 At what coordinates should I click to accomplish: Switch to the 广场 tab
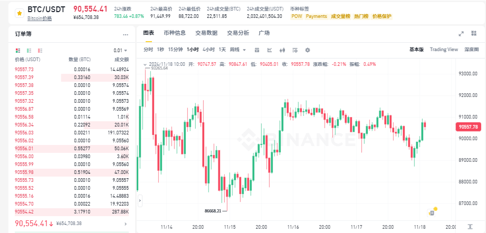click(264, 33)
